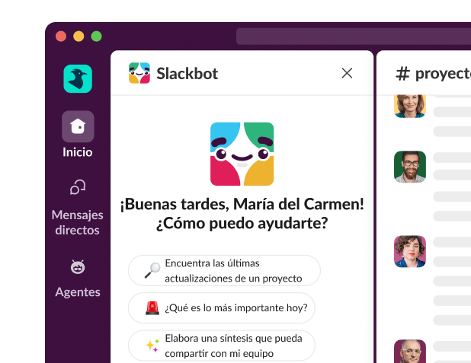Click the green maximize window dot
The image size is (471, 363).
pos(97,37)
